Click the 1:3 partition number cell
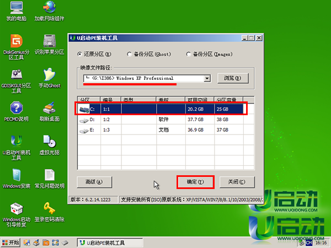This screenshot has width=331, height=248. (111, 130)
